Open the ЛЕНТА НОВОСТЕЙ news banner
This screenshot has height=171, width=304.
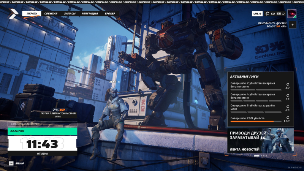(x=261, y=141)
